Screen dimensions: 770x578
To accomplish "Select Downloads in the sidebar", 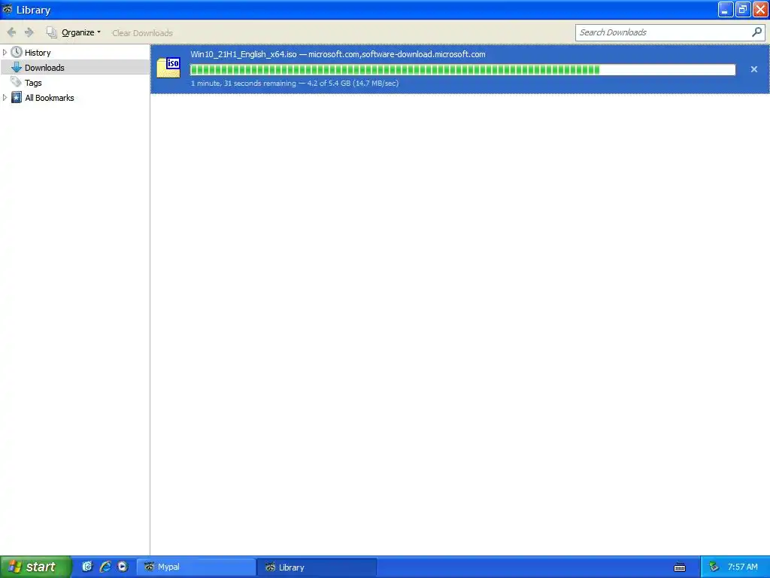I will pos(44,68).
